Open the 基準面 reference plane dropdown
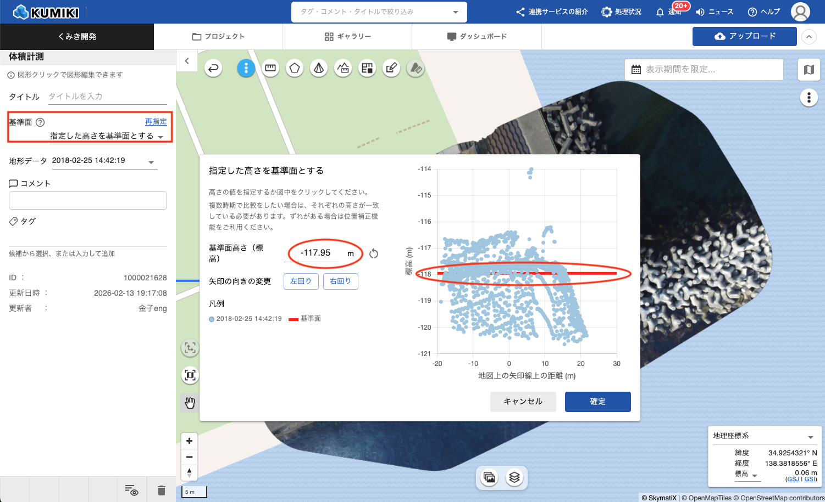The height and width of the screenshot is (502, 825). point(107,136)
